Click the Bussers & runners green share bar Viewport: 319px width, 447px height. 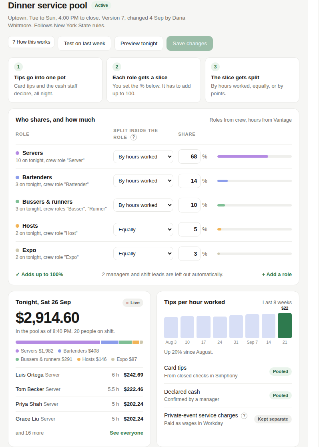pyautogui.click(x=221, y=205)
